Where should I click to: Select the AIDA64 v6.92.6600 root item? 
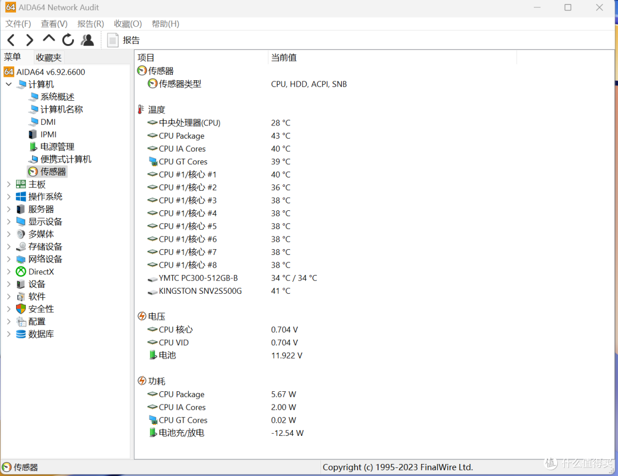[x=45, y=72]
